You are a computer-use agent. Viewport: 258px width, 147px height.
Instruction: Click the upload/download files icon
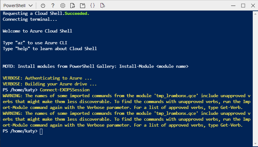coord(72,6)
